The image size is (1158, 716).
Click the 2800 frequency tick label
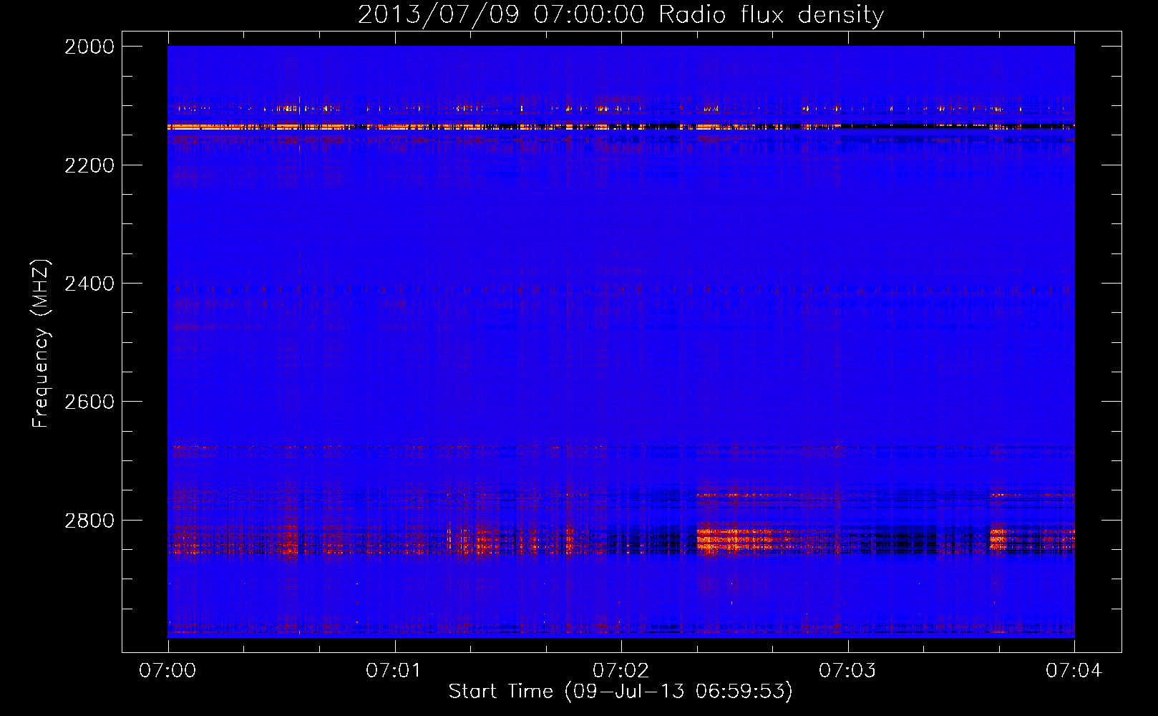(89, 521)
